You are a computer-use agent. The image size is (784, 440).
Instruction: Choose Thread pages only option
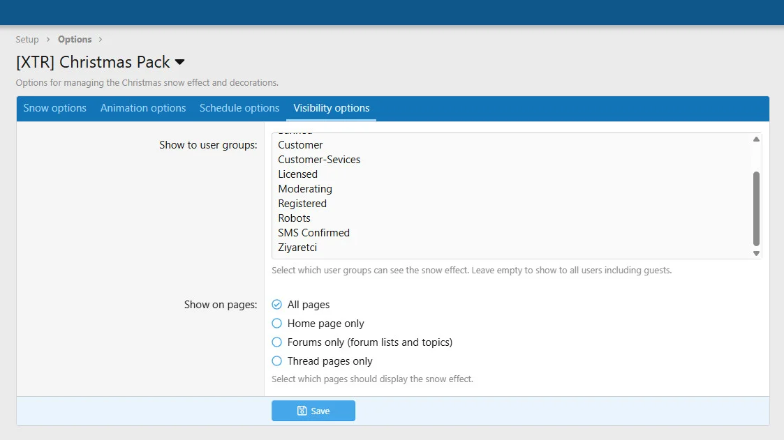click(277, 361)
